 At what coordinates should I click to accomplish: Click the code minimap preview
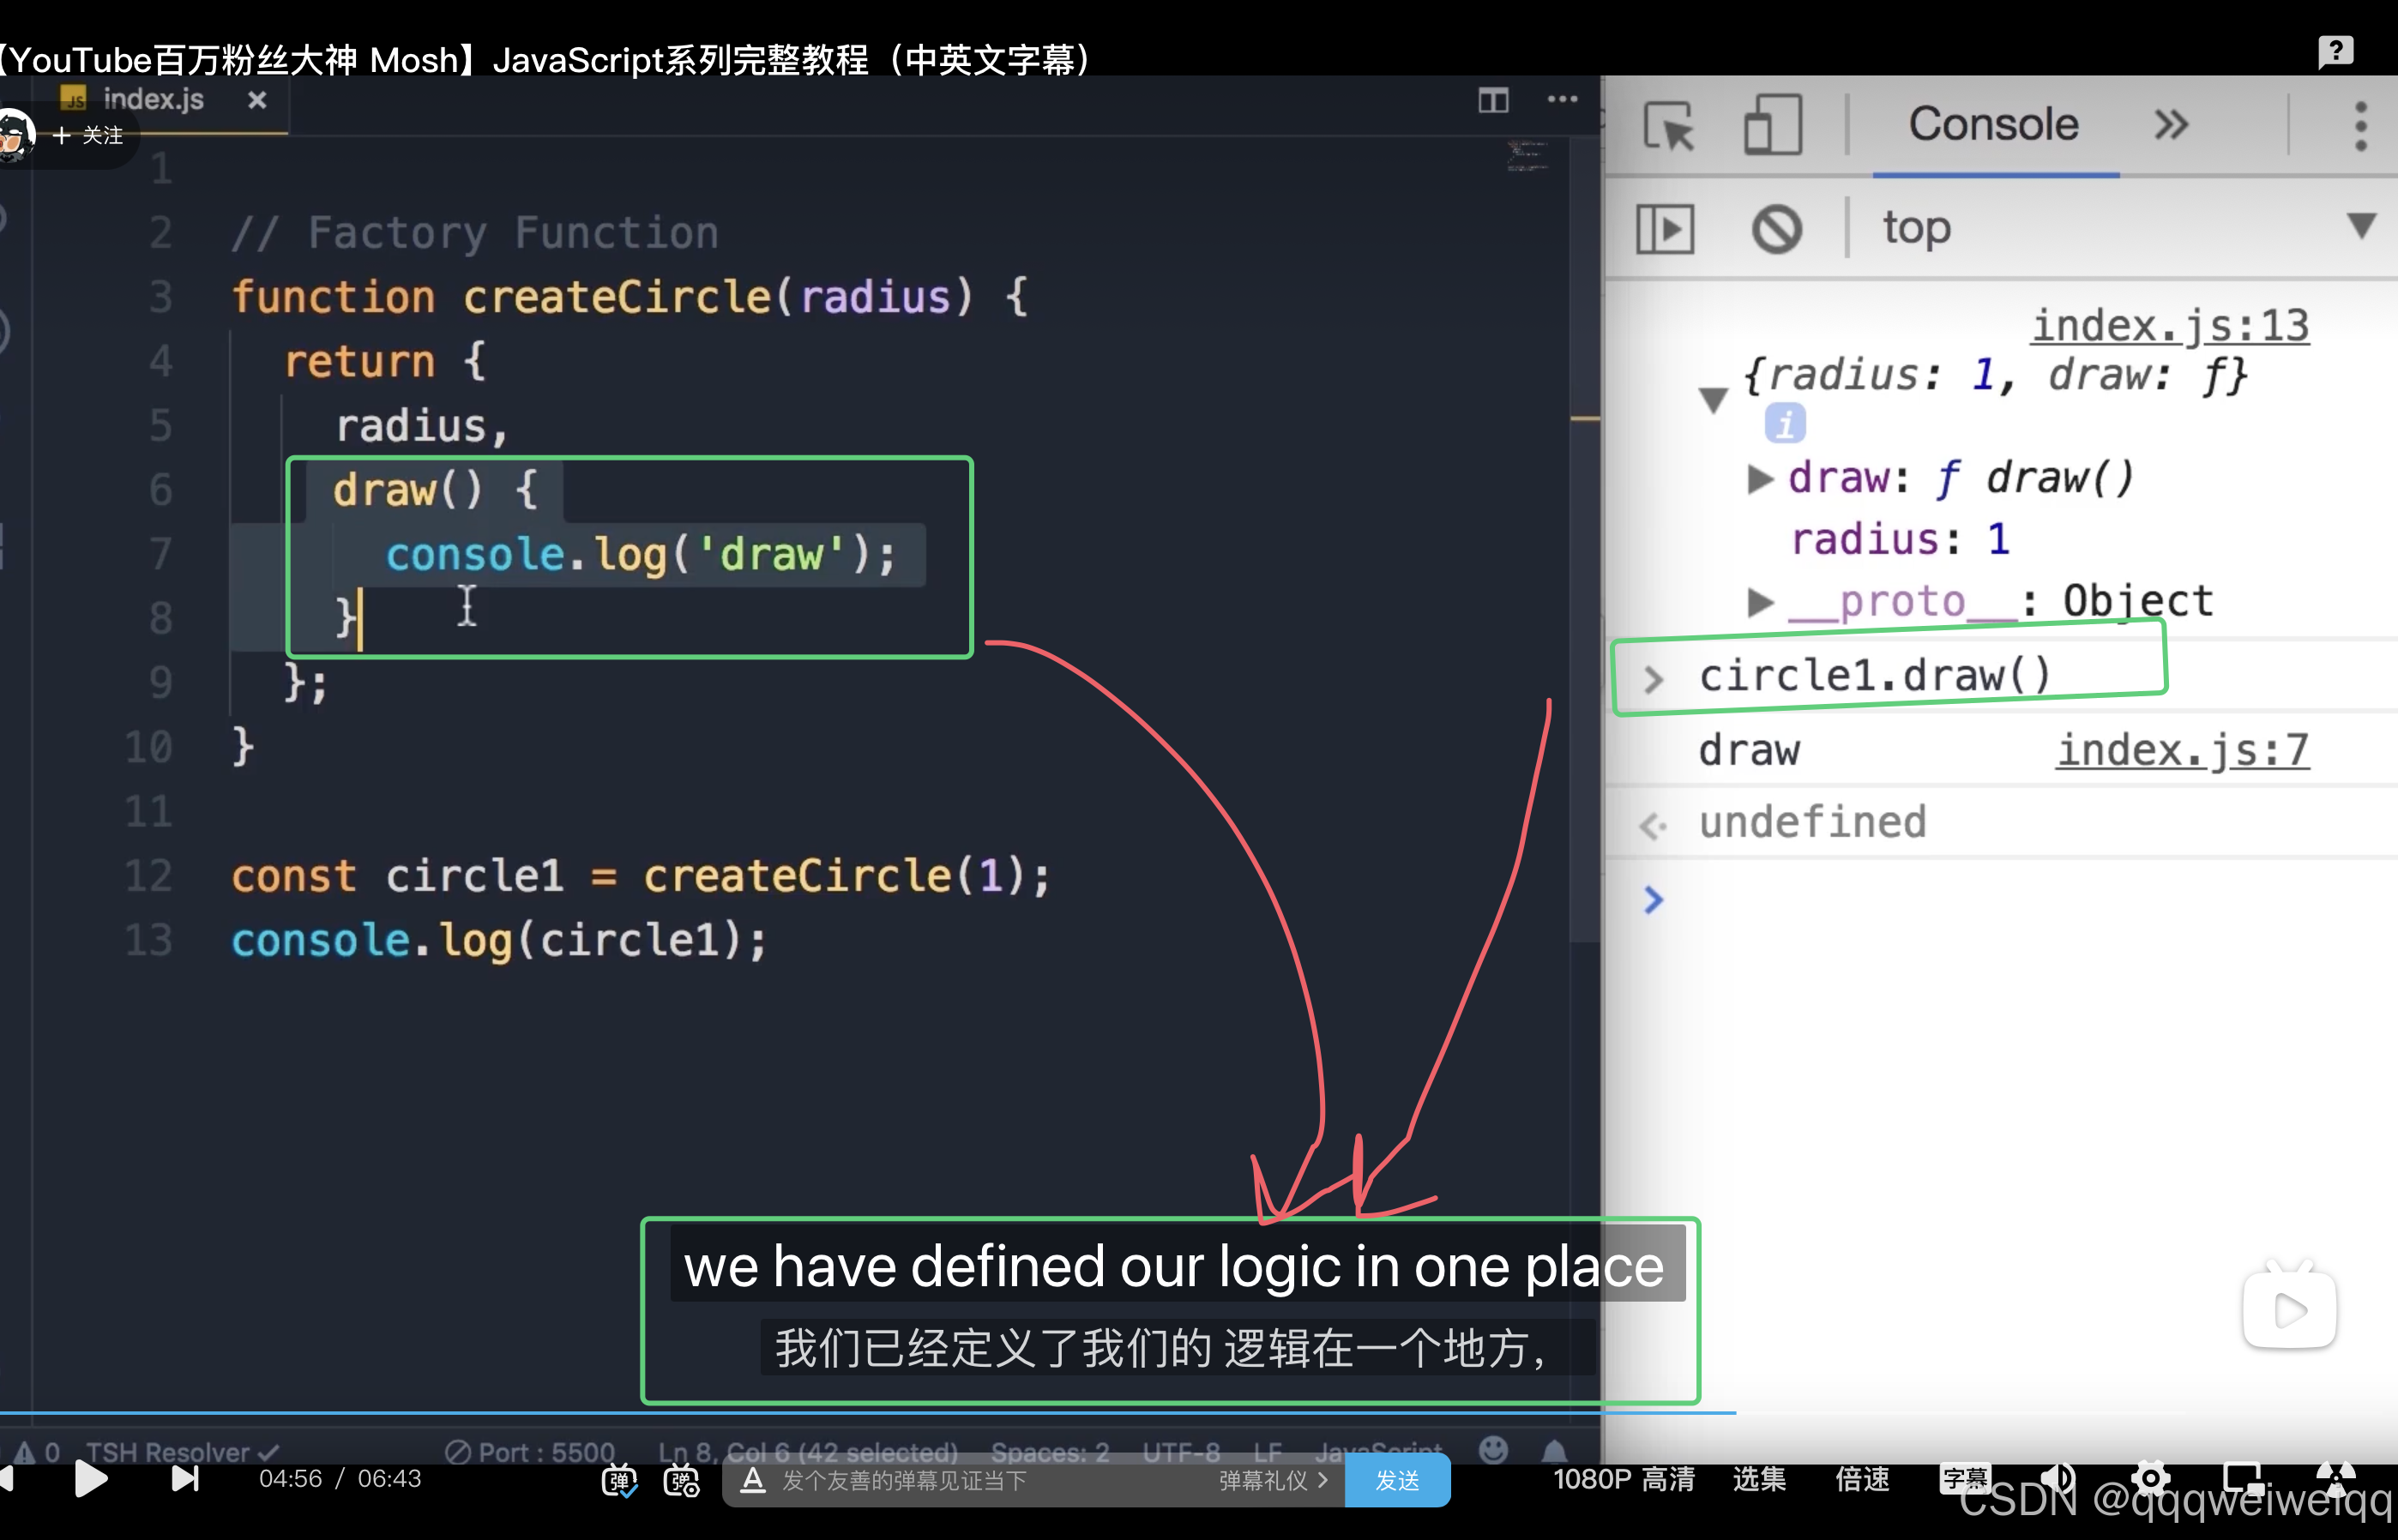pyautogui.click(x=1528, y=156)
